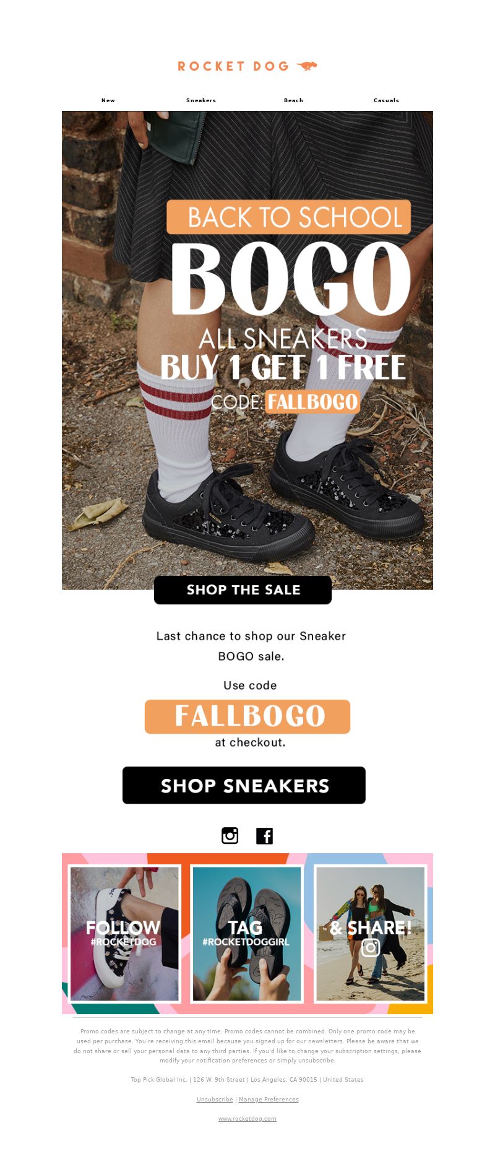Open the Manage Preferences link
Image resolution: width=495 pixels, height=1151 pixels.
(269, 1100)
